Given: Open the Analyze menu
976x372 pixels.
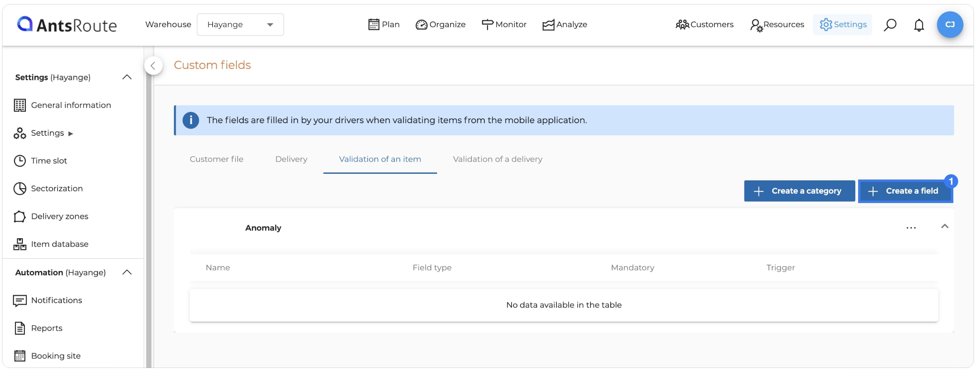Looking at the screenshot, I should click(565, 25).
